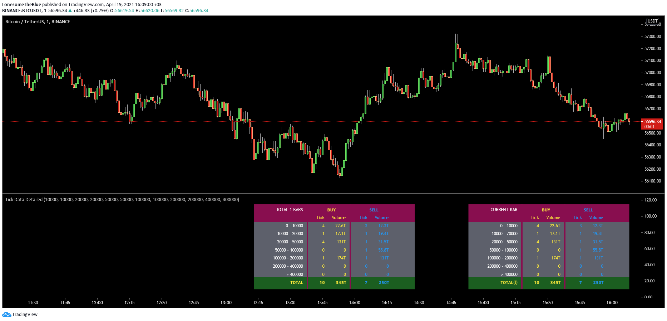
Task: Click the BINANCE:BTCUSDT, 1 symbol text
Action: tap(24, 11)
